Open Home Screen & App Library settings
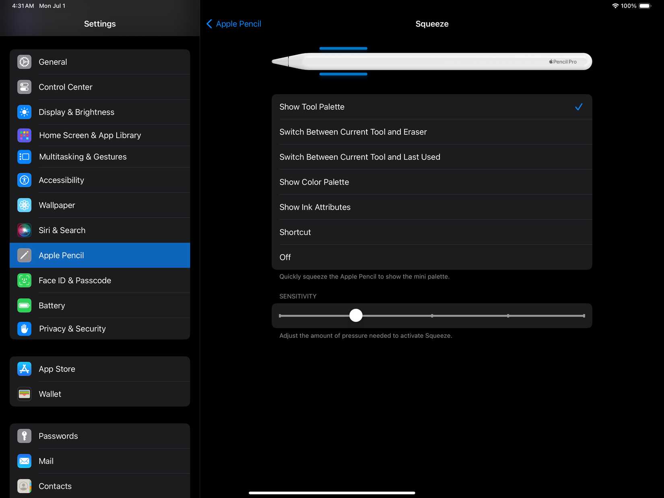 tap(100, 135)
